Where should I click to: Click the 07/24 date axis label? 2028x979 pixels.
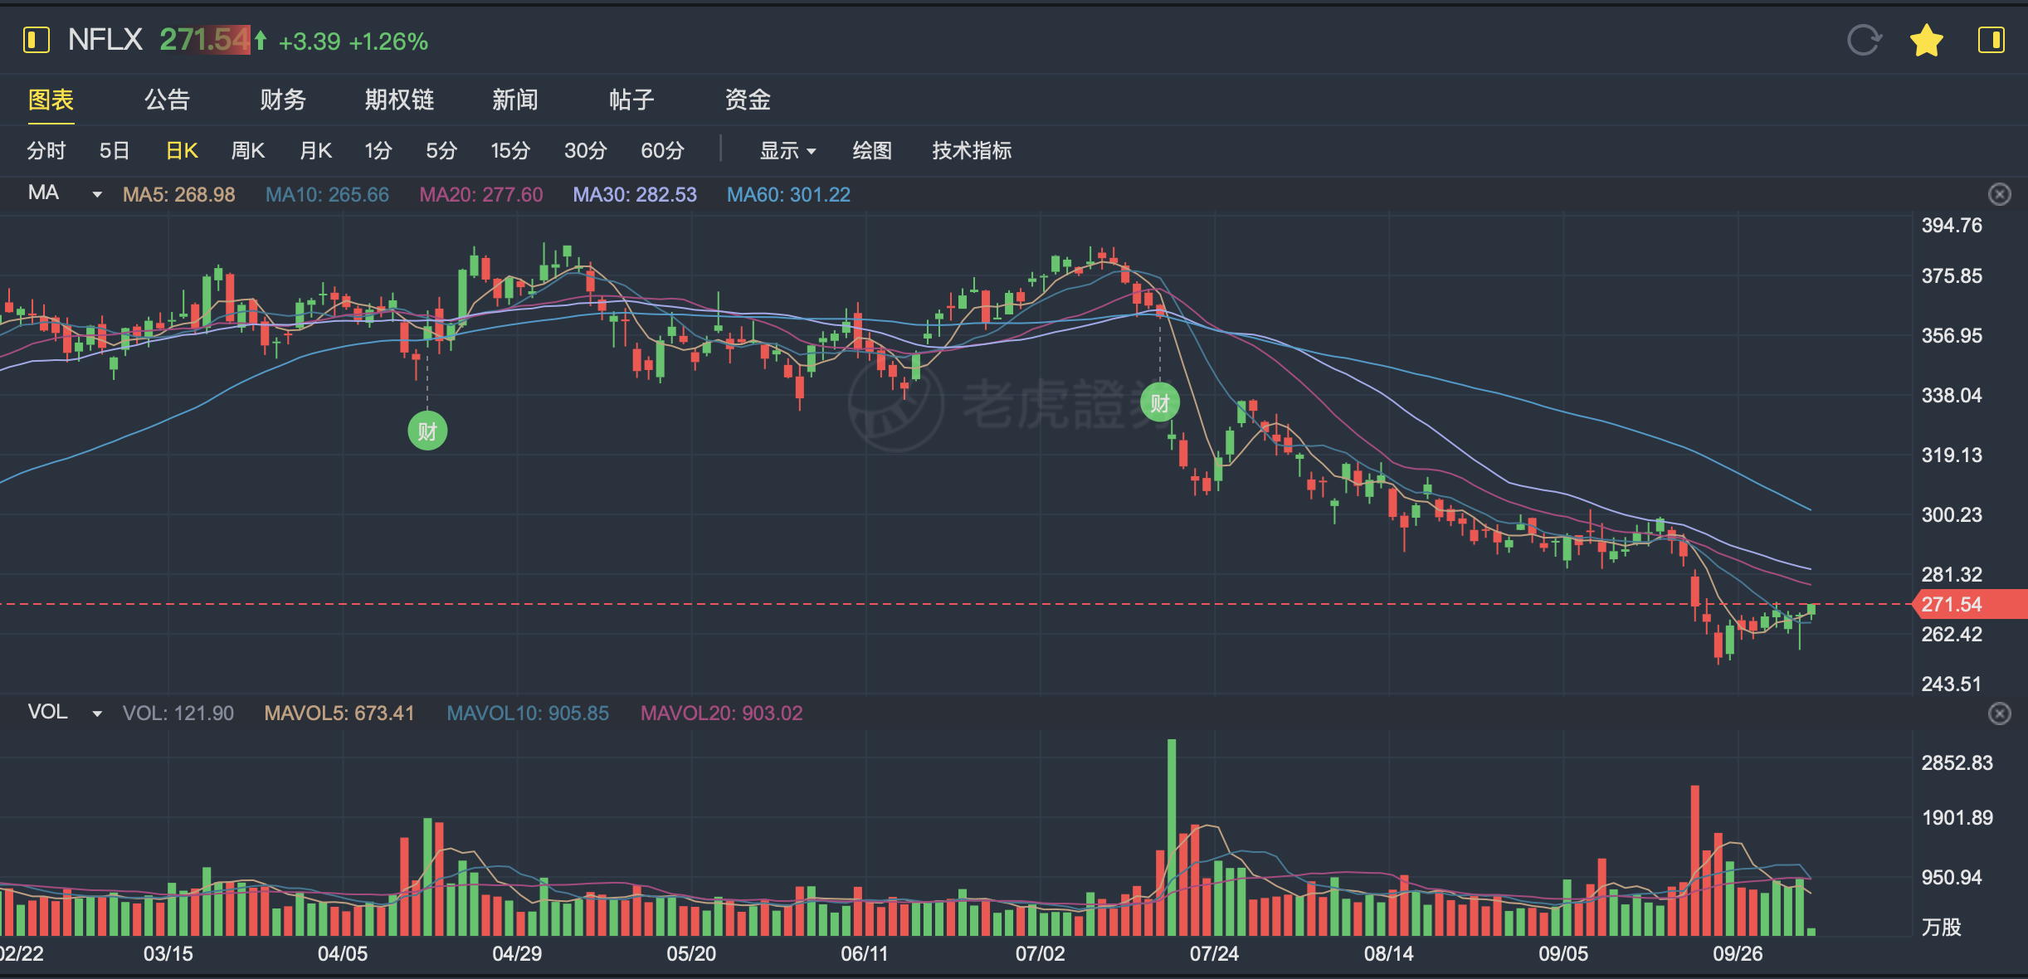pyautogui.click(x=1214, y=953)
